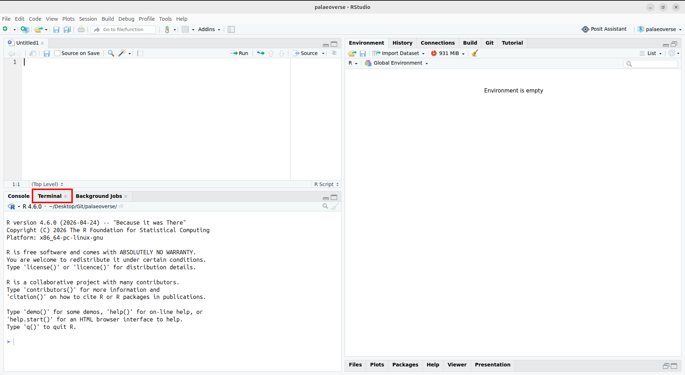
Task: Open the (Top Level) scope selector
Action: pos(47,184)
